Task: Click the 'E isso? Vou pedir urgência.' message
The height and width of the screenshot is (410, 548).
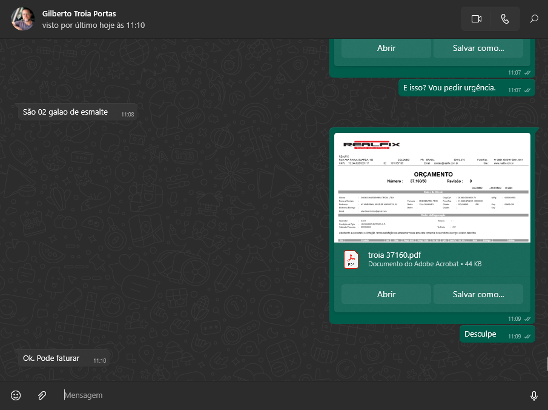Action: (450, 88)
